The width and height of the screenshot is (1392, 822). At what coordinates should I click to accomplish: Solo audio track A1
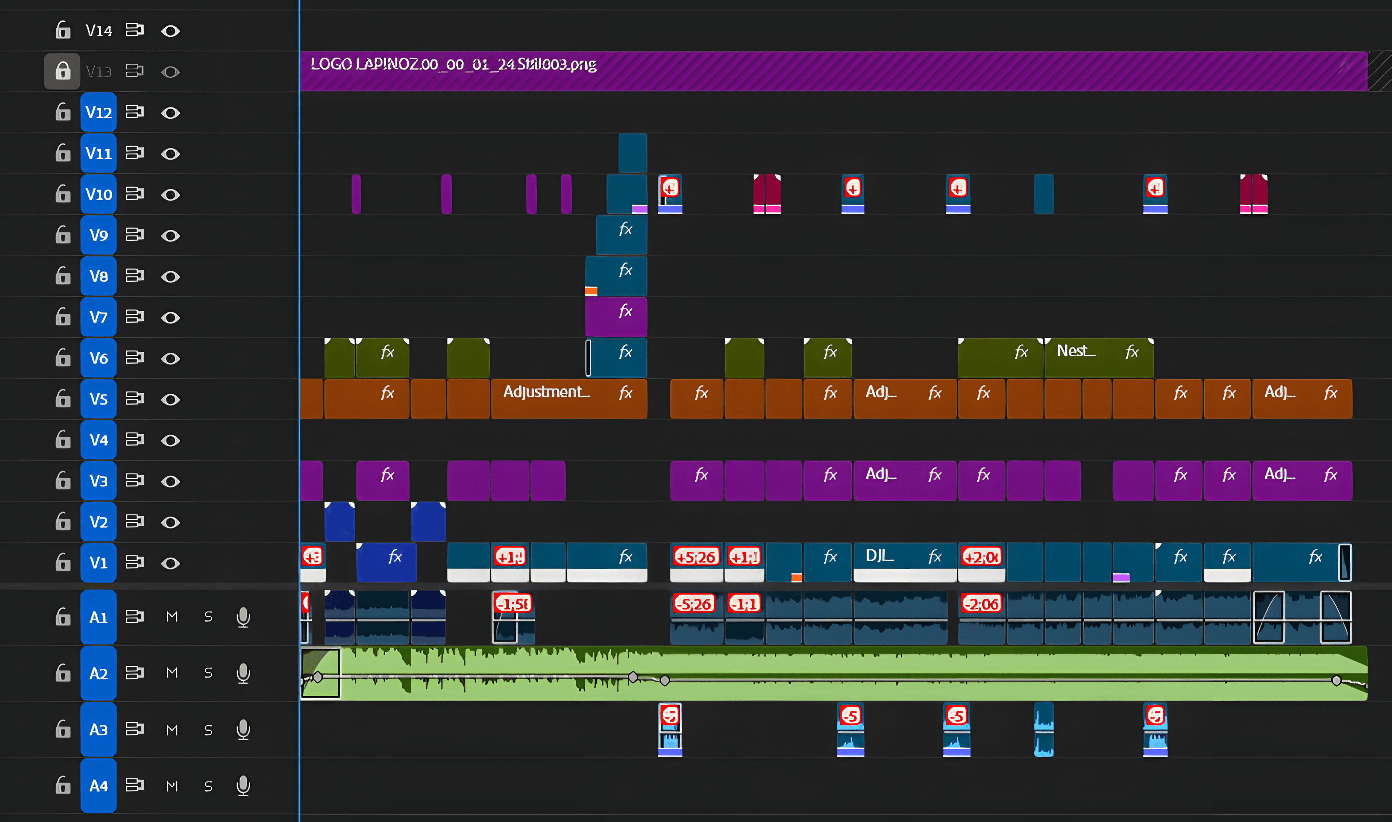pos(208,616)
